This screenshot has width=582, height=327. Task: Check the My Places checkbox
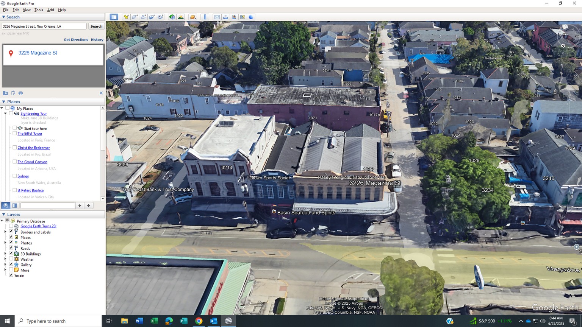coord(7,108)
